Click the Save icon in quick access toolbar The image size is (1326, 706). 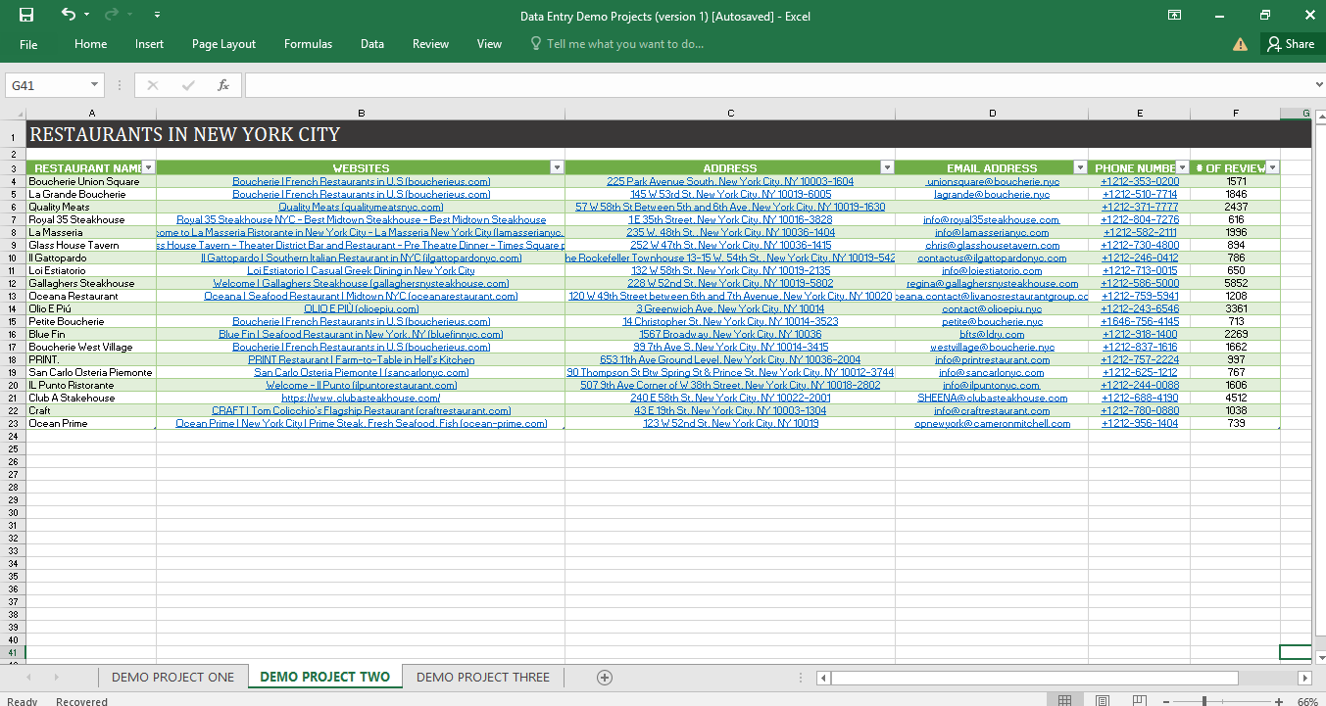coord(26,15)
